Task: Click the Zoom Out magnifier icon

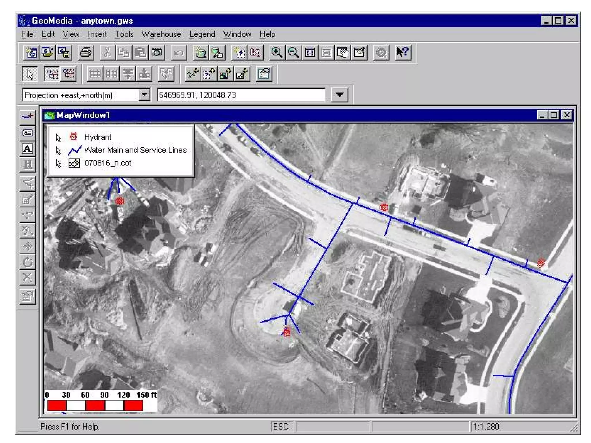Action: pos(293,53)
